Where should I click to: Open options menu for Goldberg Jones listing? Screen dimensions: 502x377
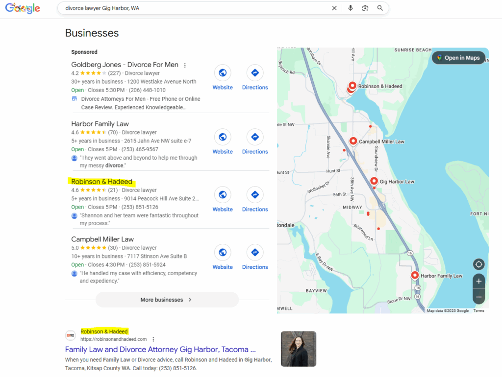click(x=185, y=65)
